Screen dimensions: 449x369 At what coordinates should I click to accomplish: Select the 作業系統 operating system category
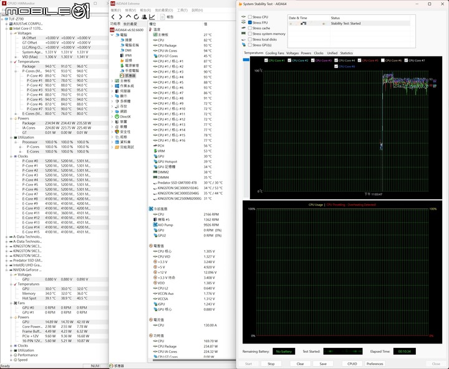124,86
